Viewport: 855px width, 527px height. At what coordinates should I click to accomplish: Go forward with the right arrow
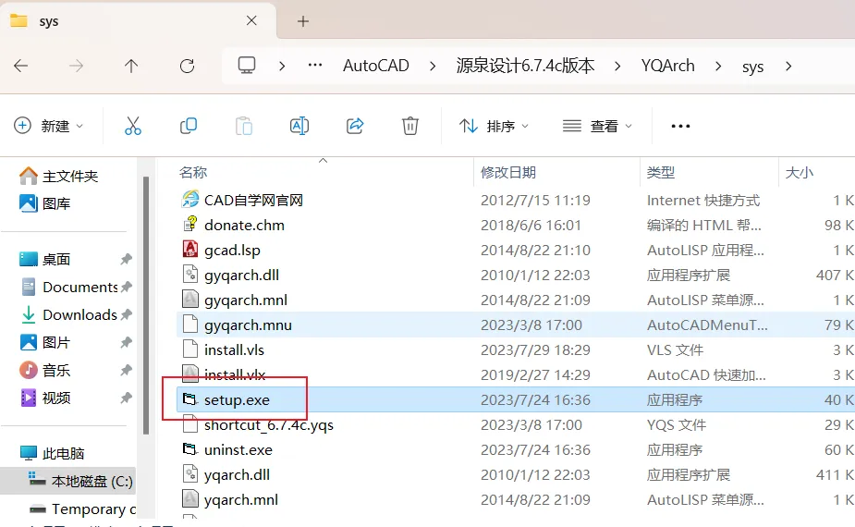point(77,66)
